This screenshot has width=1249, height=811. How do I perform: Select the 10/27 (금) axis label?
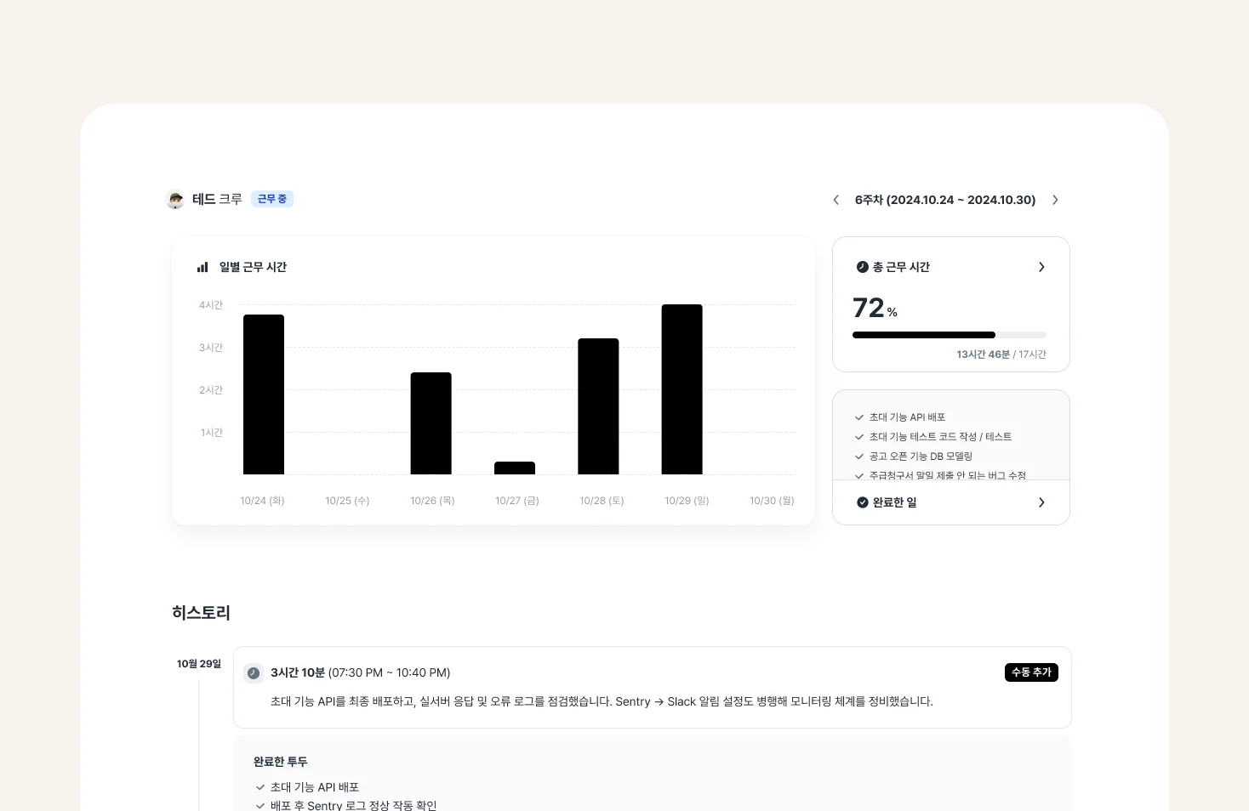[516, 501]
